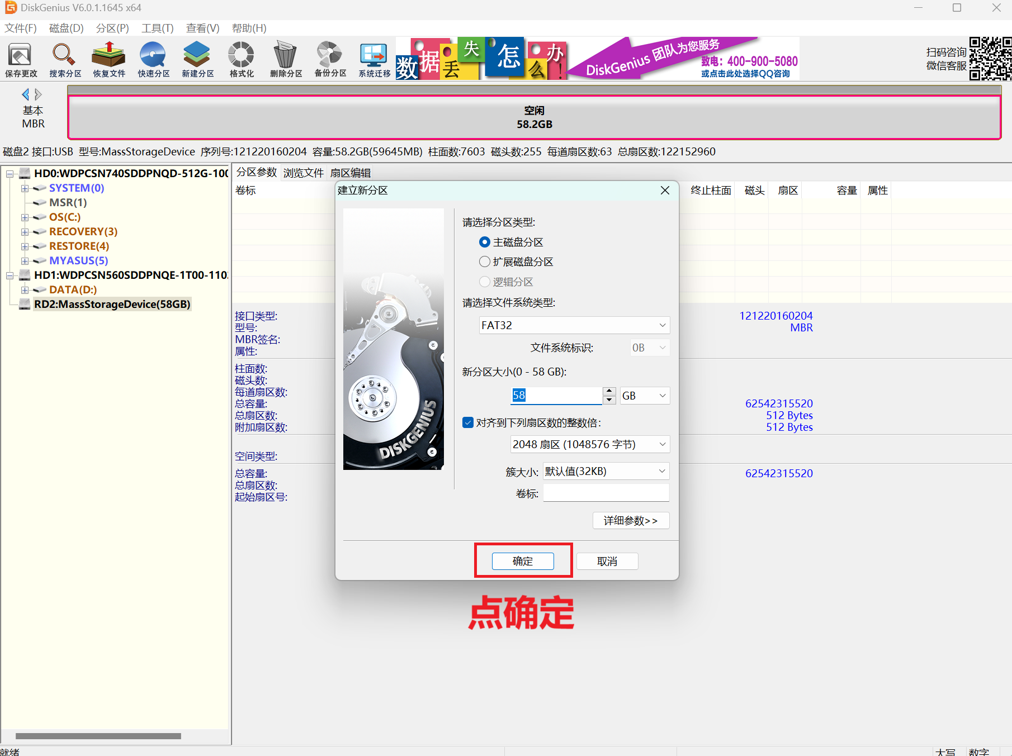Open the 搜索分区 search partition tool
The image size is (1012, 756).
tap(65, 59)
